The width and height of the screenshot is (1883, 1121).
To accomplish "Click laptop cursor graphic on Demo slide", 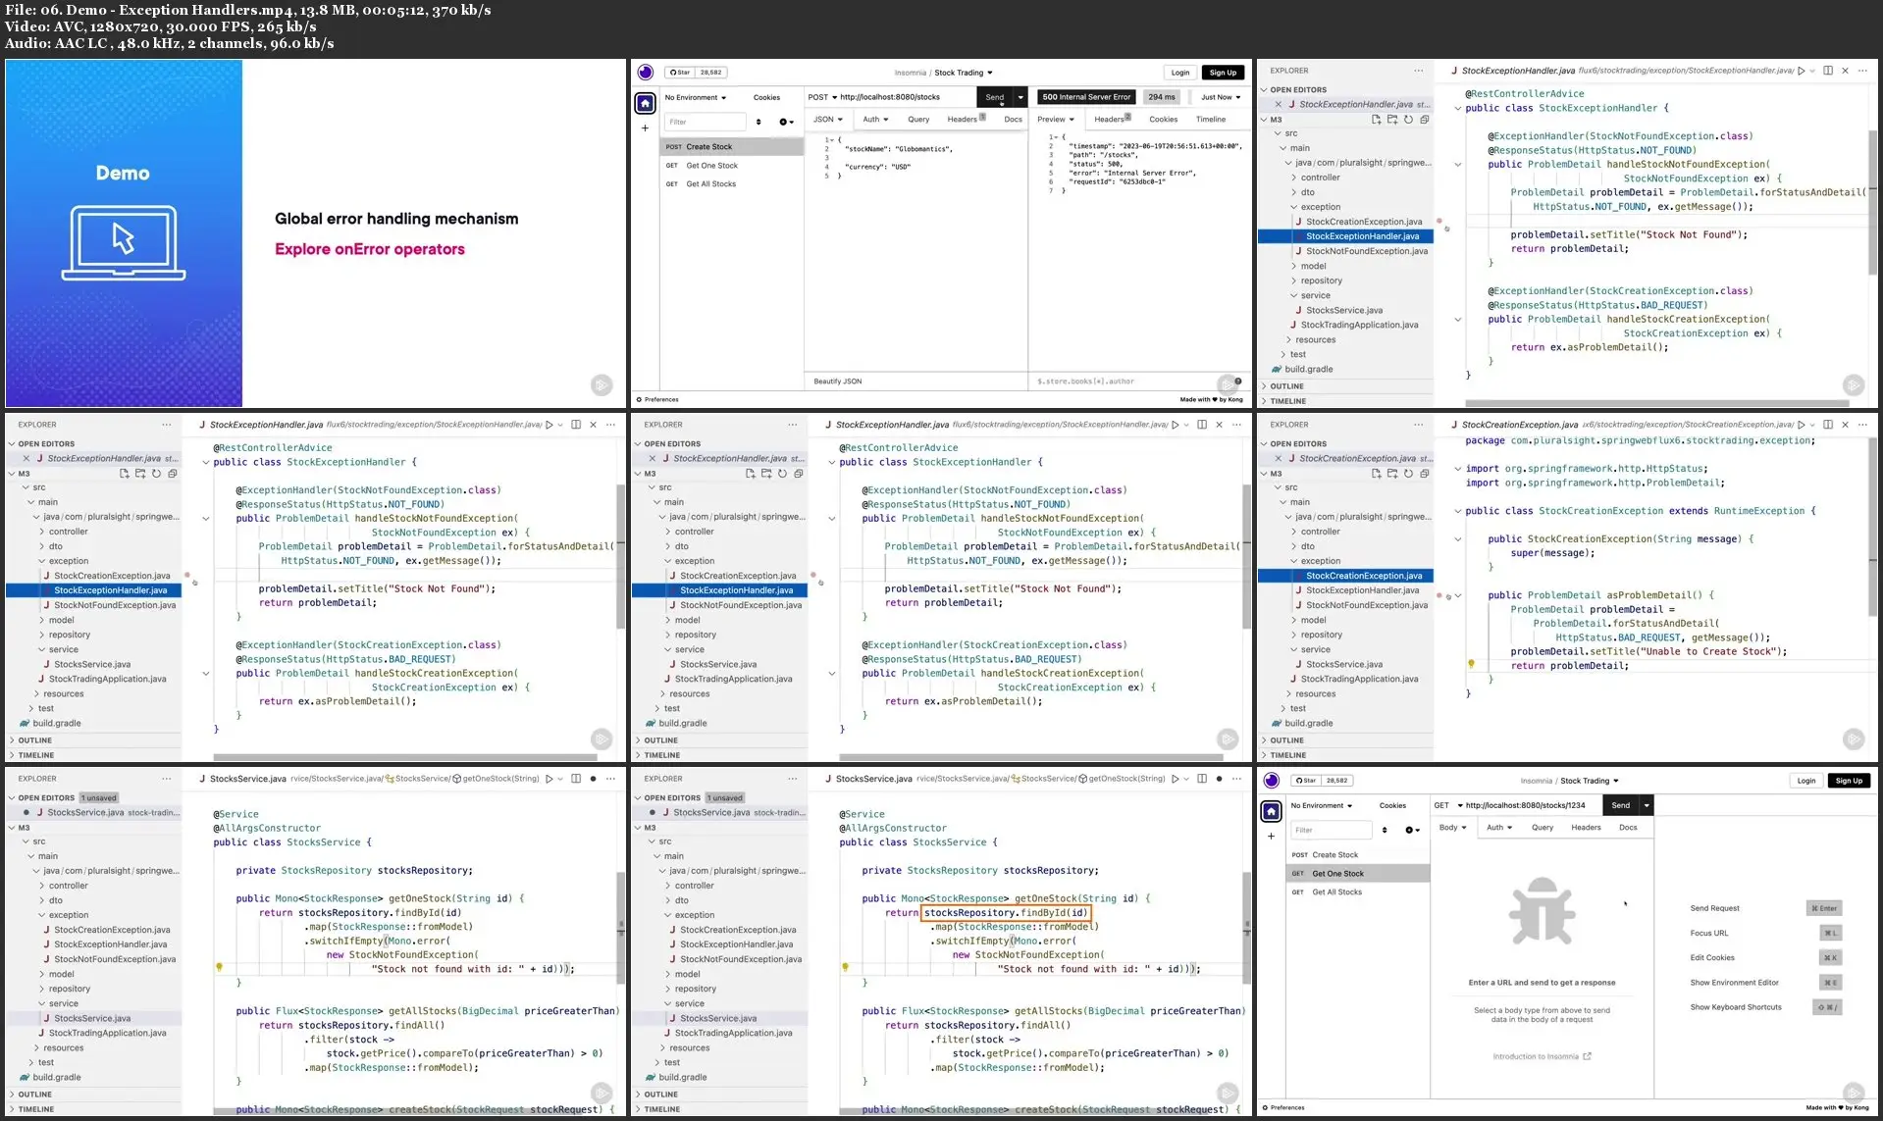I will point(124,242).
